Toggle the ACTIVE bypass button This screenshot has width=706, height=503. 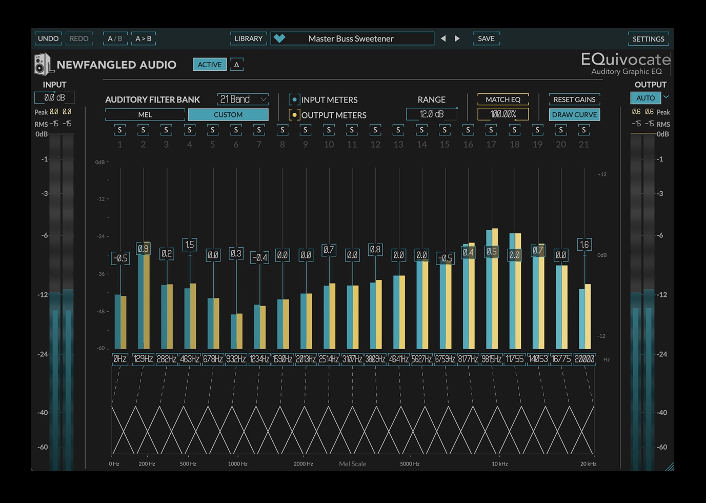pyautogui.click(x=210, y=65)
